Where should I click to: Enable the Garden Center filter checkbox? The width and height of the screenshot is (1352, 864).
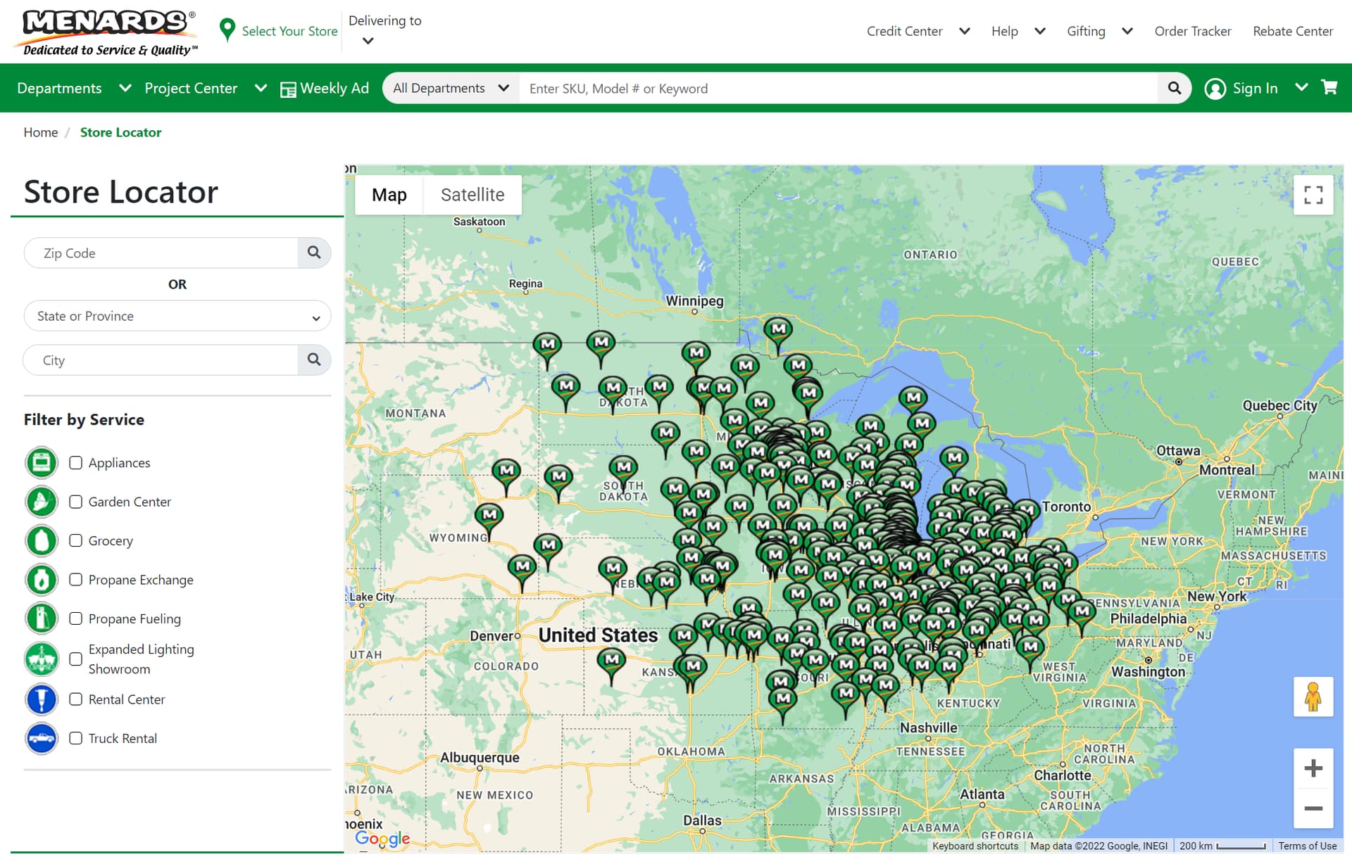point(76,502)
